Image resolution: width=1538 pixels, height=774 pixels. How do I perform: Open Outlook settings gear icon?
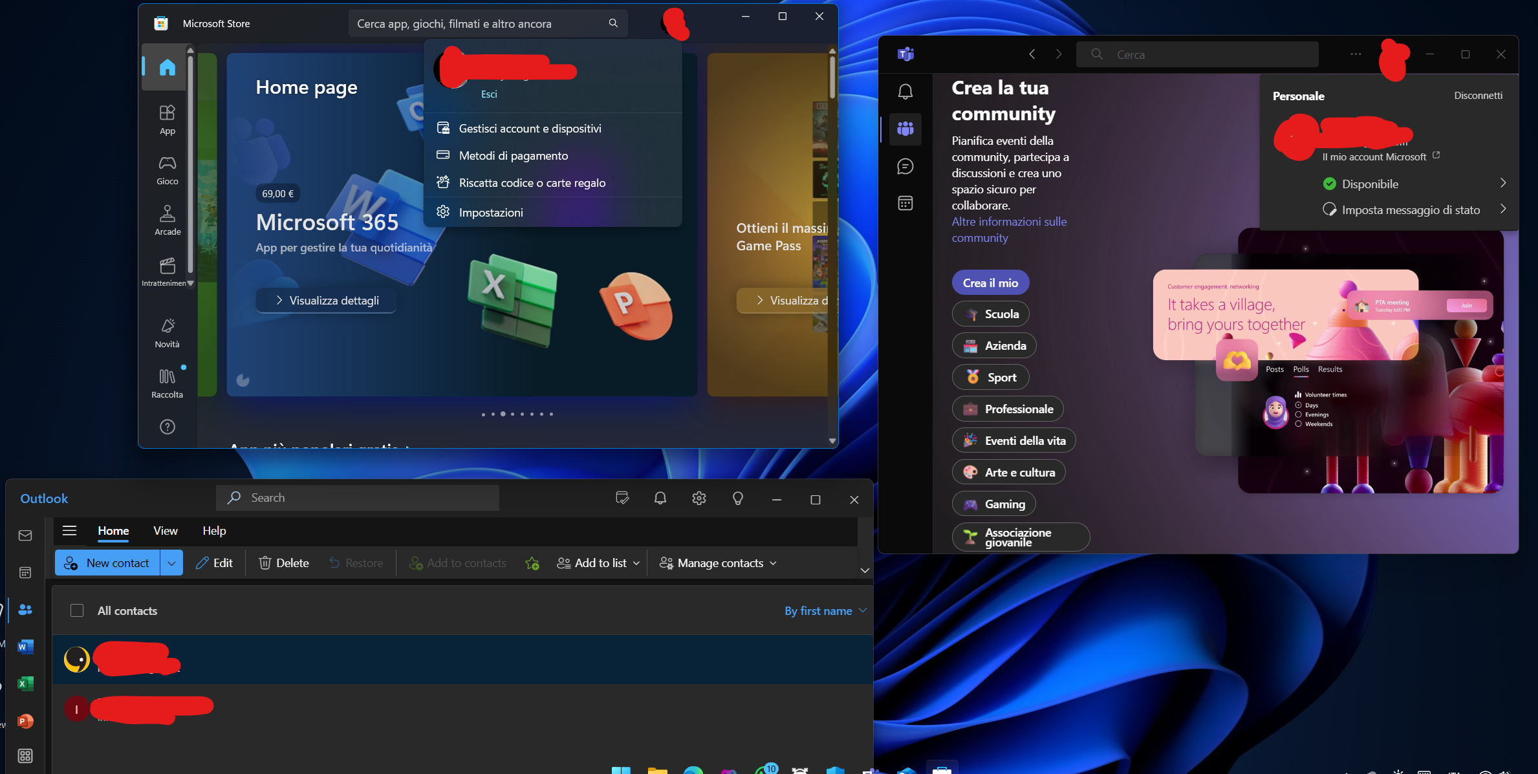[699, 499]
